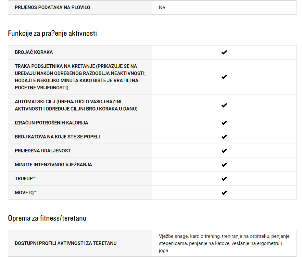This screenshot has height=257, width=302.
Task: Click the checkmark for TrueUp
Action: click(x=224, y=179)
